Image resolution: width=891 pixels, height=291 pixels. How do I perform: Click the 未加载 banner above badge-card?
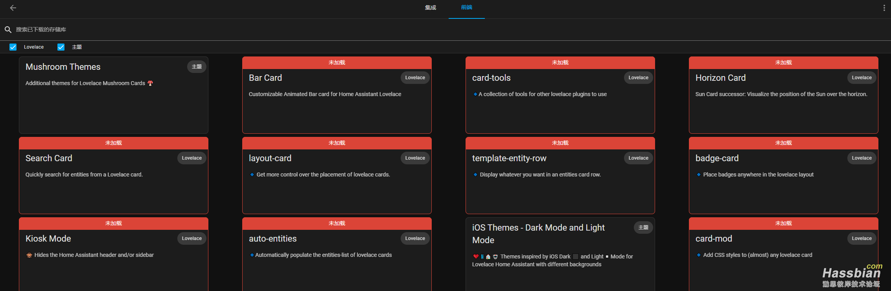tap(784, 143)
